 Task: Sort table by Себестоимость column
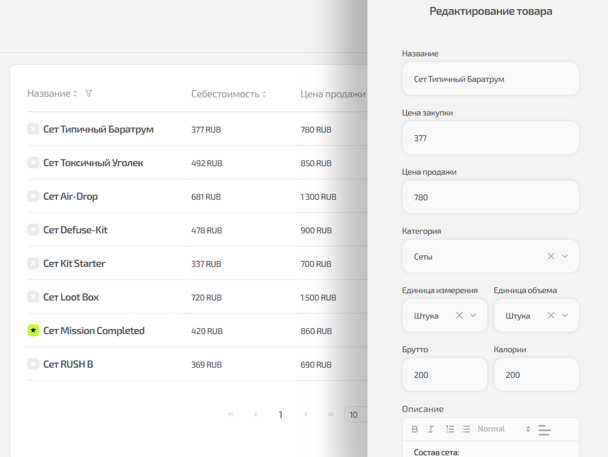(x=264, y=94)
